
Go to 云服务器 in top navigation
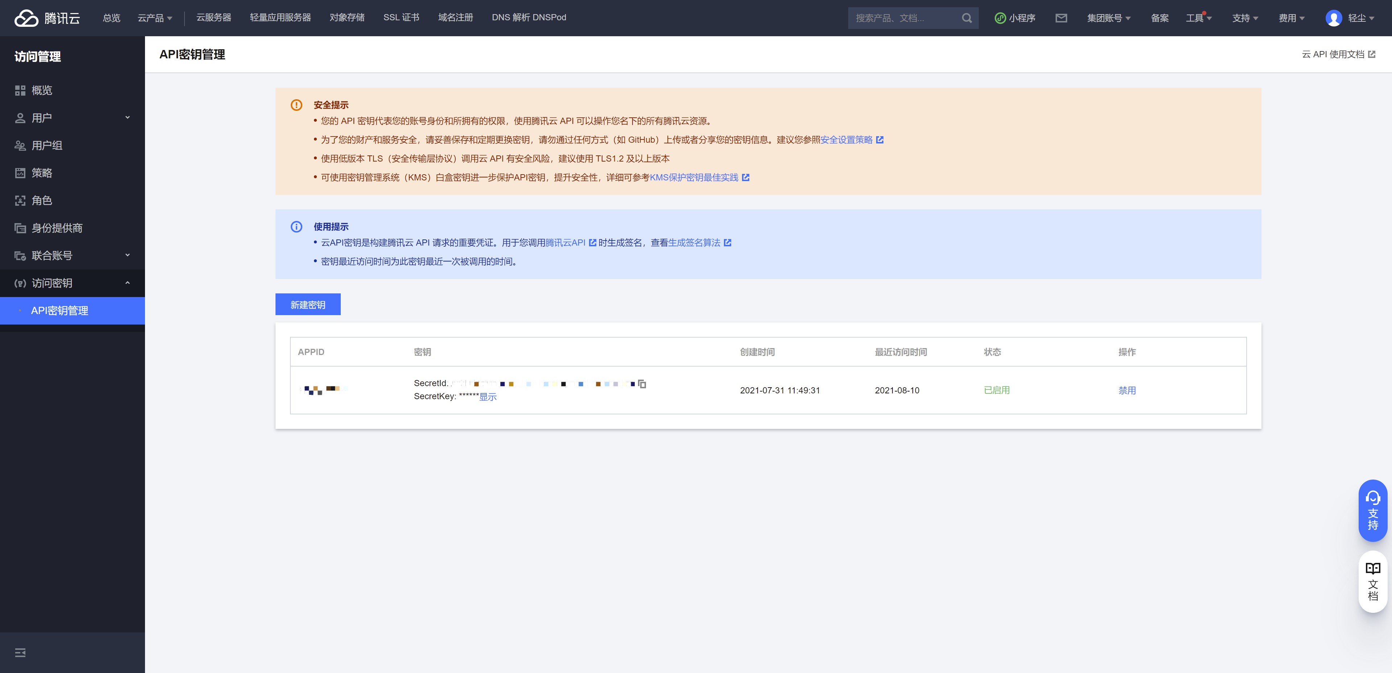pos(214,17)
